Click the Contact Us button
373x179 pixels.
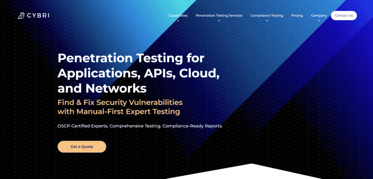pos(344,15)
